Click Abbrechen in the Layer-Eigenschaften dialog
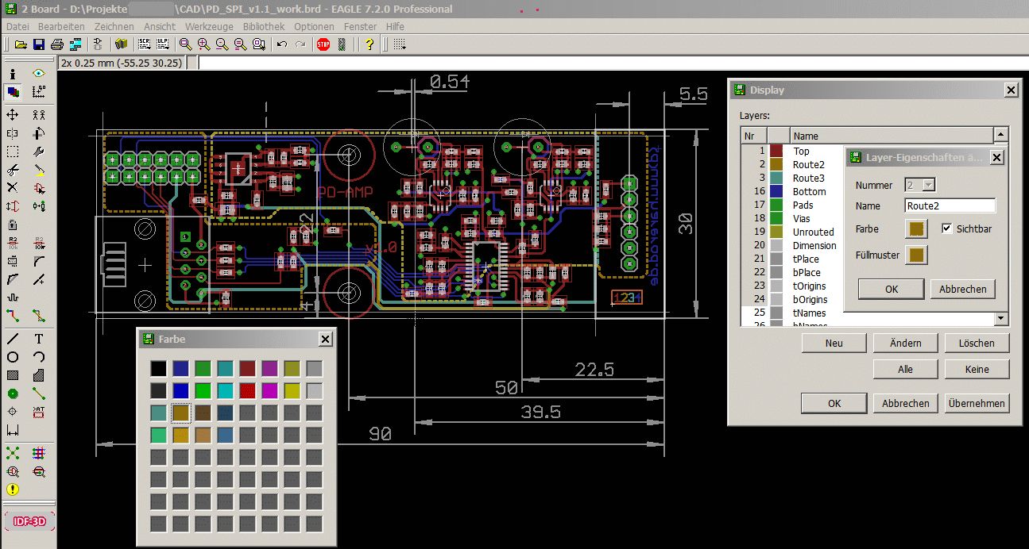The height and width of the screenshot is (549, 1029). pyautogui.click(x=962, y=289)
